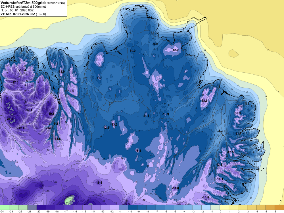Click the dark blue -10 legend swatch

point(133,207)
